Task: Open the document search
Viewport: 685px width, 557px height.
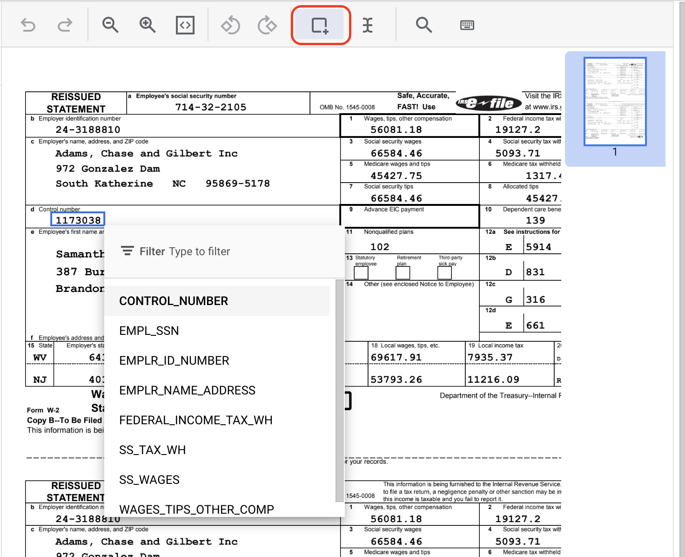Action: tap(424, 25)
